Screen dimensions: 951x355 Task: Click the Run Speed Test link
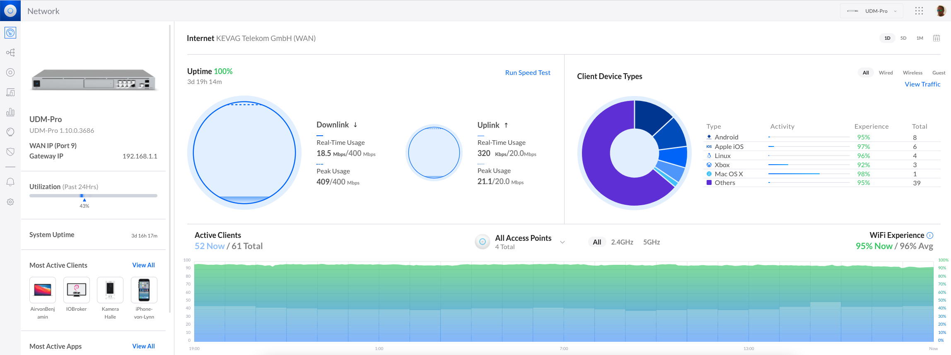click(527, 73)
